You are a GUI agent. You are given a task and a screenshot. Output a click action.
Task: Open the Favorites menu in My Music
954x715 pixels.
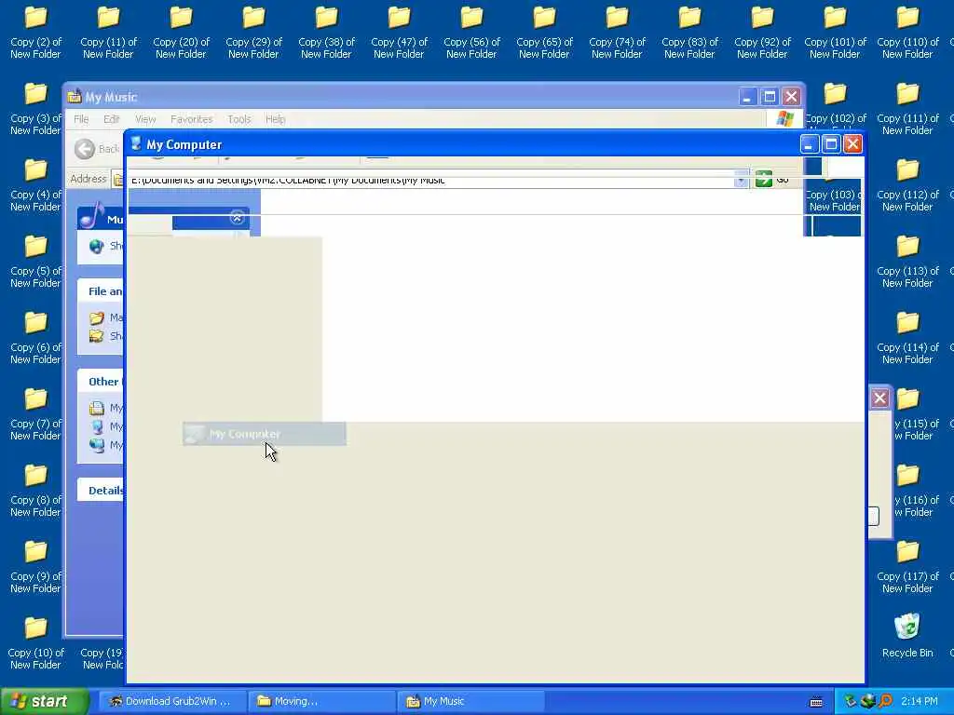tap(192, 119)
